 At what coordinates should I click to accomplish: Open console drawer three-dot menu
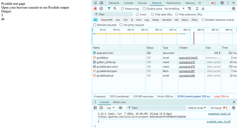[x=95, y=102]
